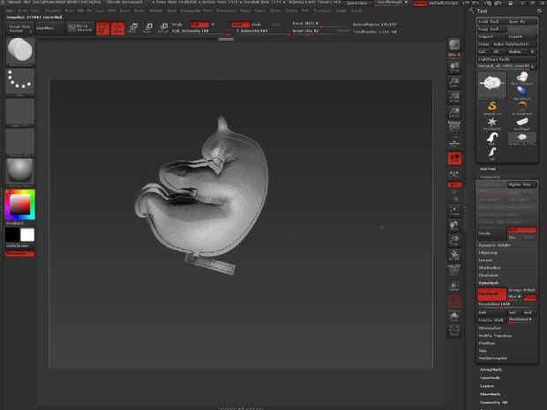The image size is (547, 410).
Task: Toggle the Zadd sculpt mode
Action: 239,25
